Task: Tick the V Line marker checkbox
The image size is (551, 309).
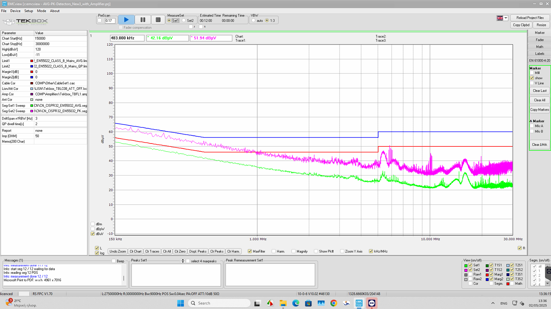Action: click(532, 83)
